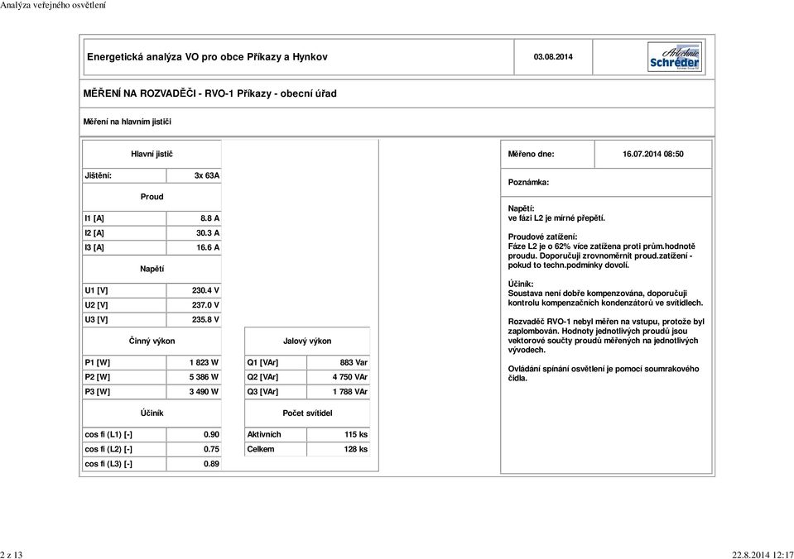This screenshot has width=794, height=559.
Task: Click the 'Činný výkon' section header
Action: pos(152,342)
